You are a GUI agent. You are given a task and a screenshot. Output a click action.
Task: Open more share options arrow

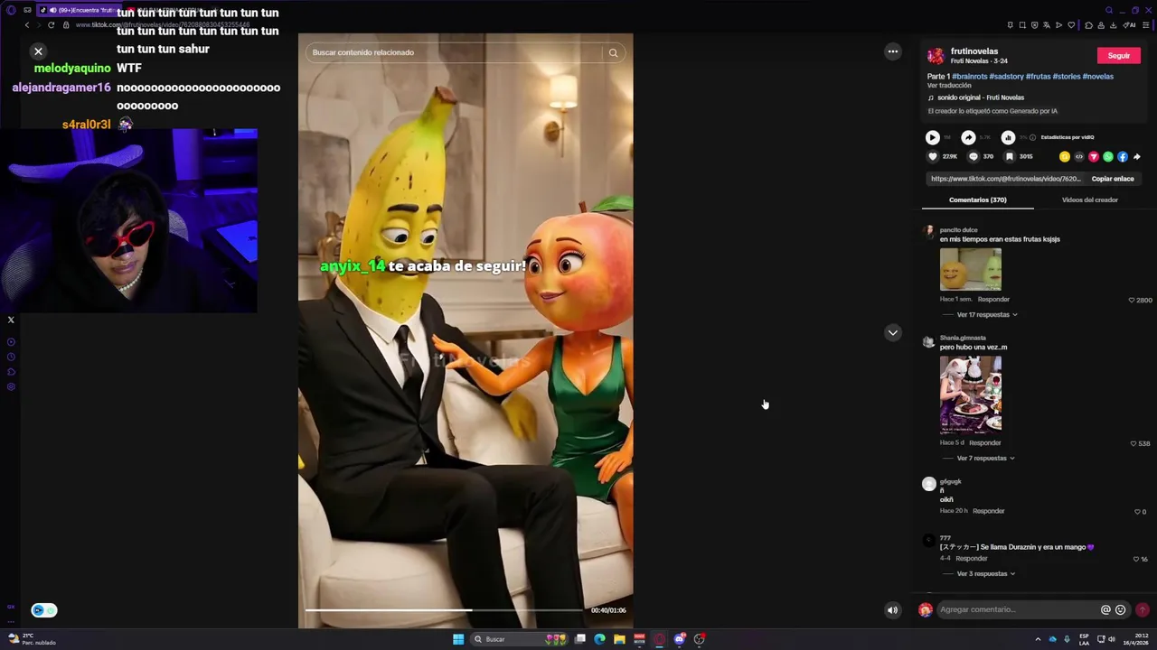1136,157
